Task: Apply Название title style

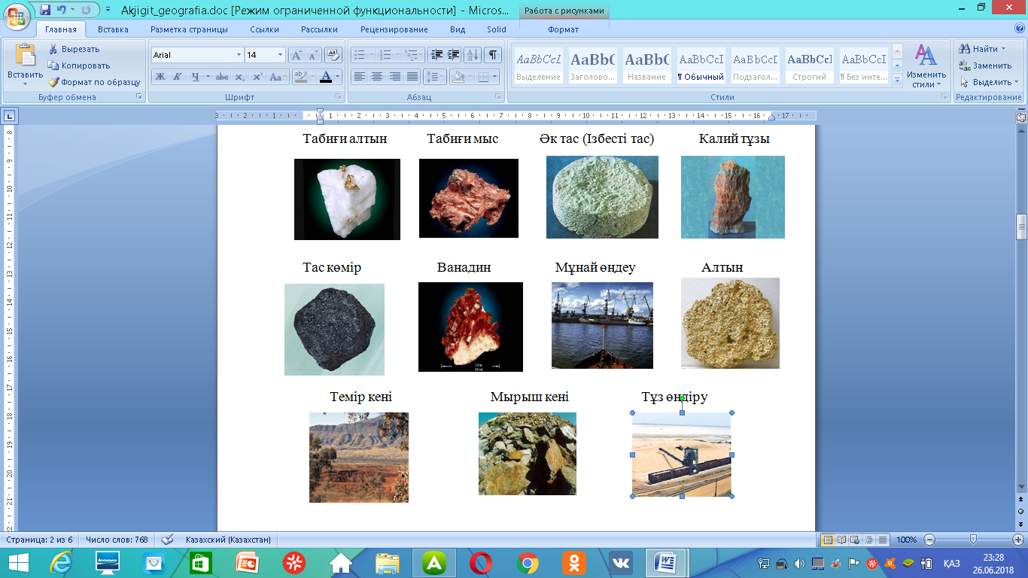Action: coord(646,65)
